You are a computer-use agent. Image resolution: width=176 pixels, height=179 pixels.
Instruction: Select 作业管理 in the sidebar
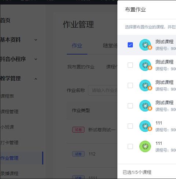[x=10, y=158]
